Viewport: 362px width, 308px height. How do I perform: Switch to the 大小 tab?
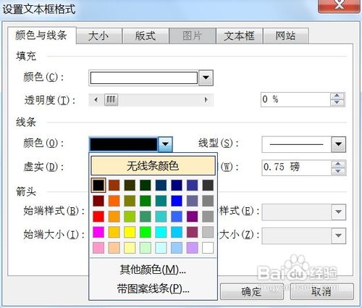tap(98, 36)
